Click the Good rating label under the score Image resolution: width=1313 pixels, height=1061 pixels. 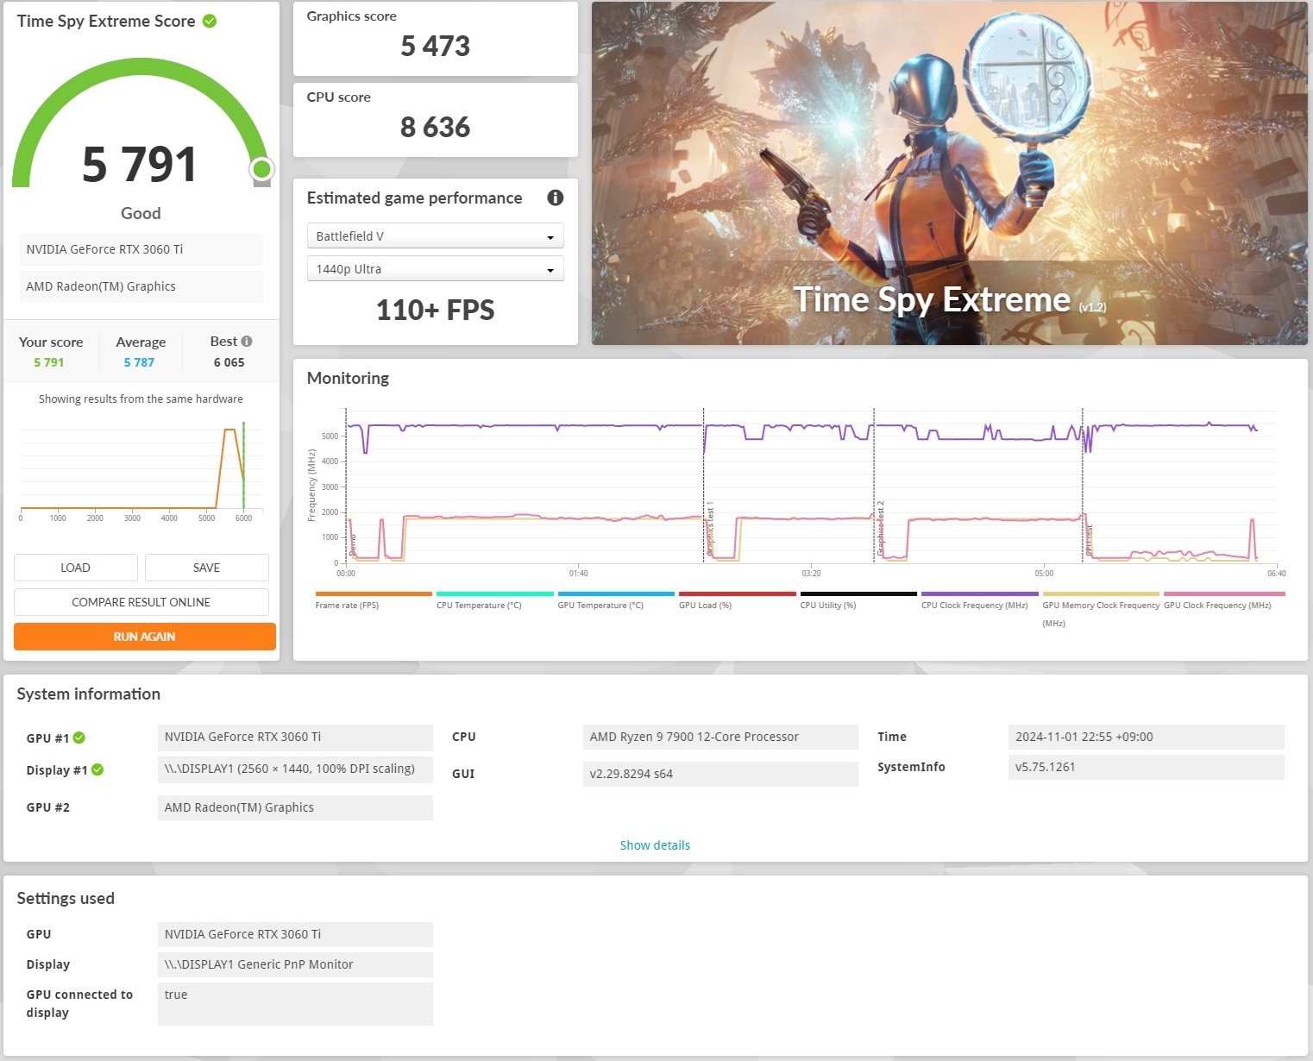click(141, 213)
